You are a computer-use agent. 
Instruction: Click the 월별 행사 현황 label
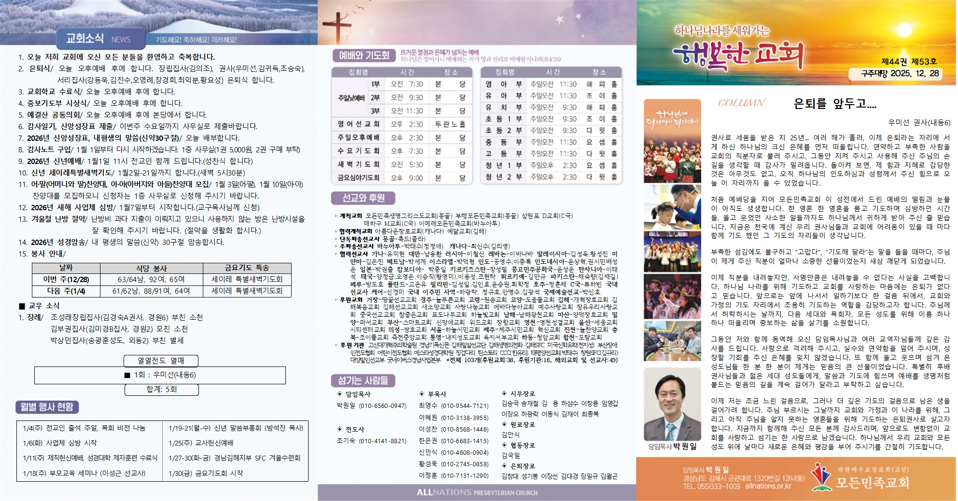pos(47,407)
